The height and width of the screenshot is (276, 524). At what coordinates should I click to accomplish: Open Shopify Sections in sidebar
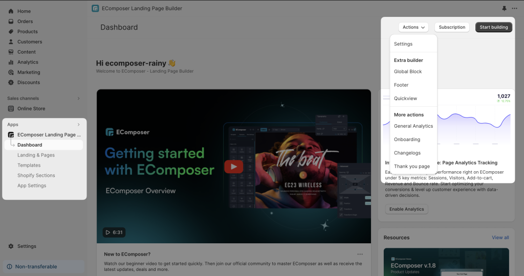click(36, 175)
